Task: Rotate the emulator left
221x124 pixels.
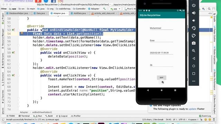Action: pos(194,28)
